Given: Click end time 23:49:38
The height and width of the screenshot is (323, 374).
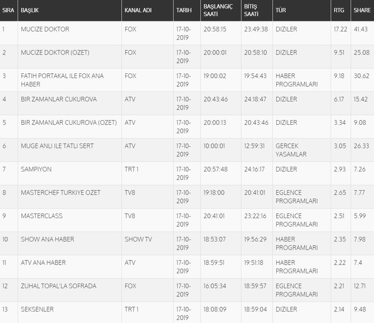Looking at the screenshot, I should click(256, 29).
